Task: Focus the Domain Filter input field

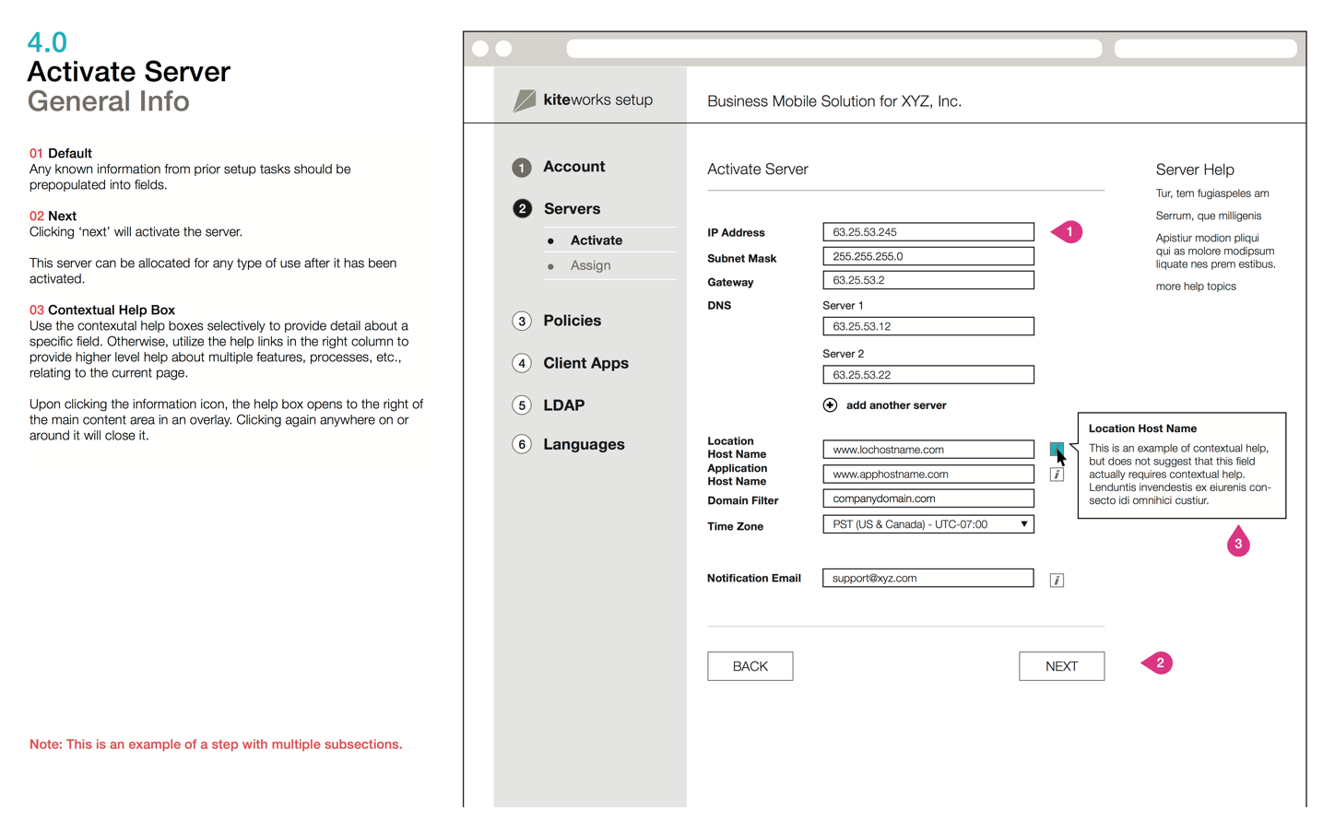Action: tap(927, 498)
